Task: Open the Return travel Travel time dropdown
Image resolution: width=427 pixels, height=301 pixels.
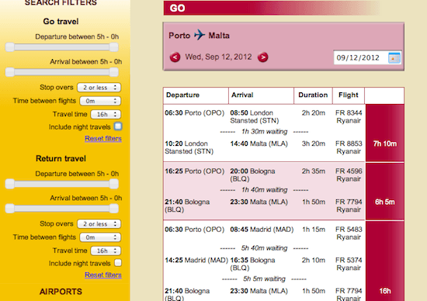Action: tap(106, 251)
